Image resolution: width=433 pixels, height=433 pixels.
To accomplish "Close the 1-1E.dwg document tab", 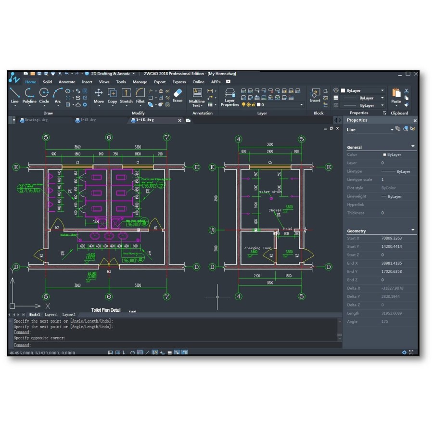I will [180, 120].
